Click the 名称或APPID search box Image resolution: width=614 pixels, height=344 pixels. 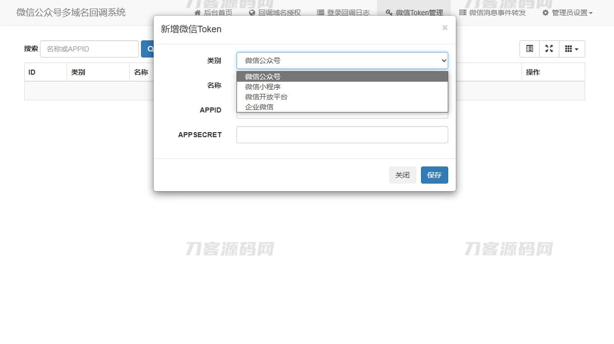tap(89, 48)
